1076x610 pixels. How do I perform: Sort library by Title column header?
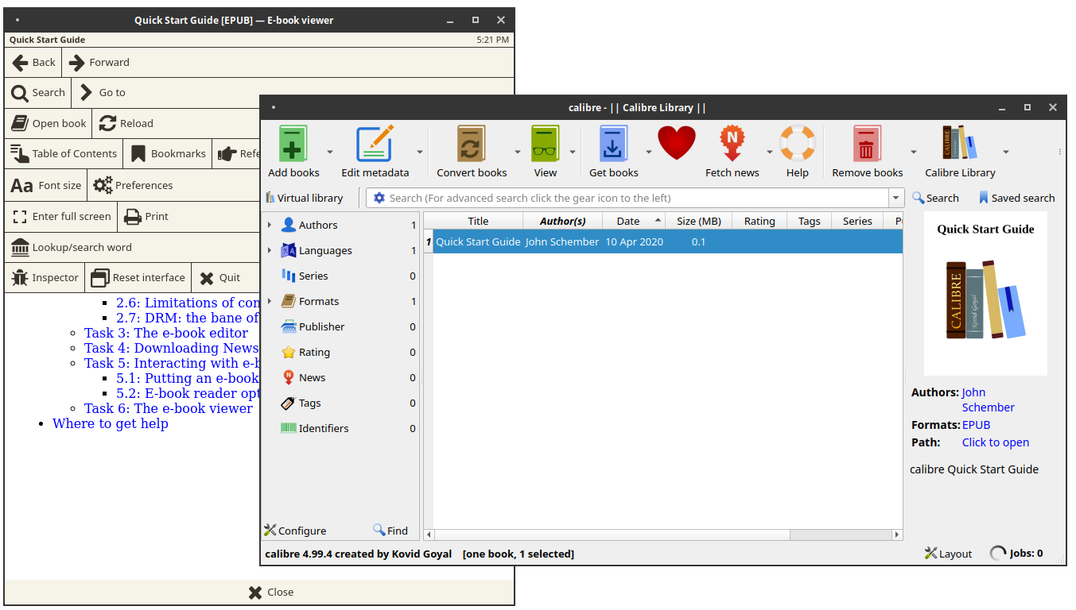pyautogui.click(x=478, y=222)
